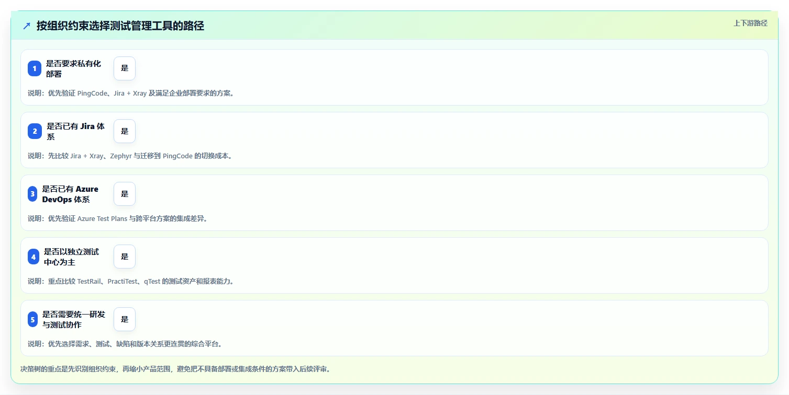Click 是 for 是否已有 Azure DevOps 体系

[125, 194]
